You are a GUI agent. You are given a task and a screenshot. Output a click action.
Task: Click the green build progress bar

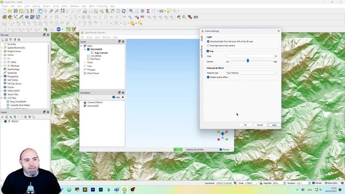click(x=178, y=150)
